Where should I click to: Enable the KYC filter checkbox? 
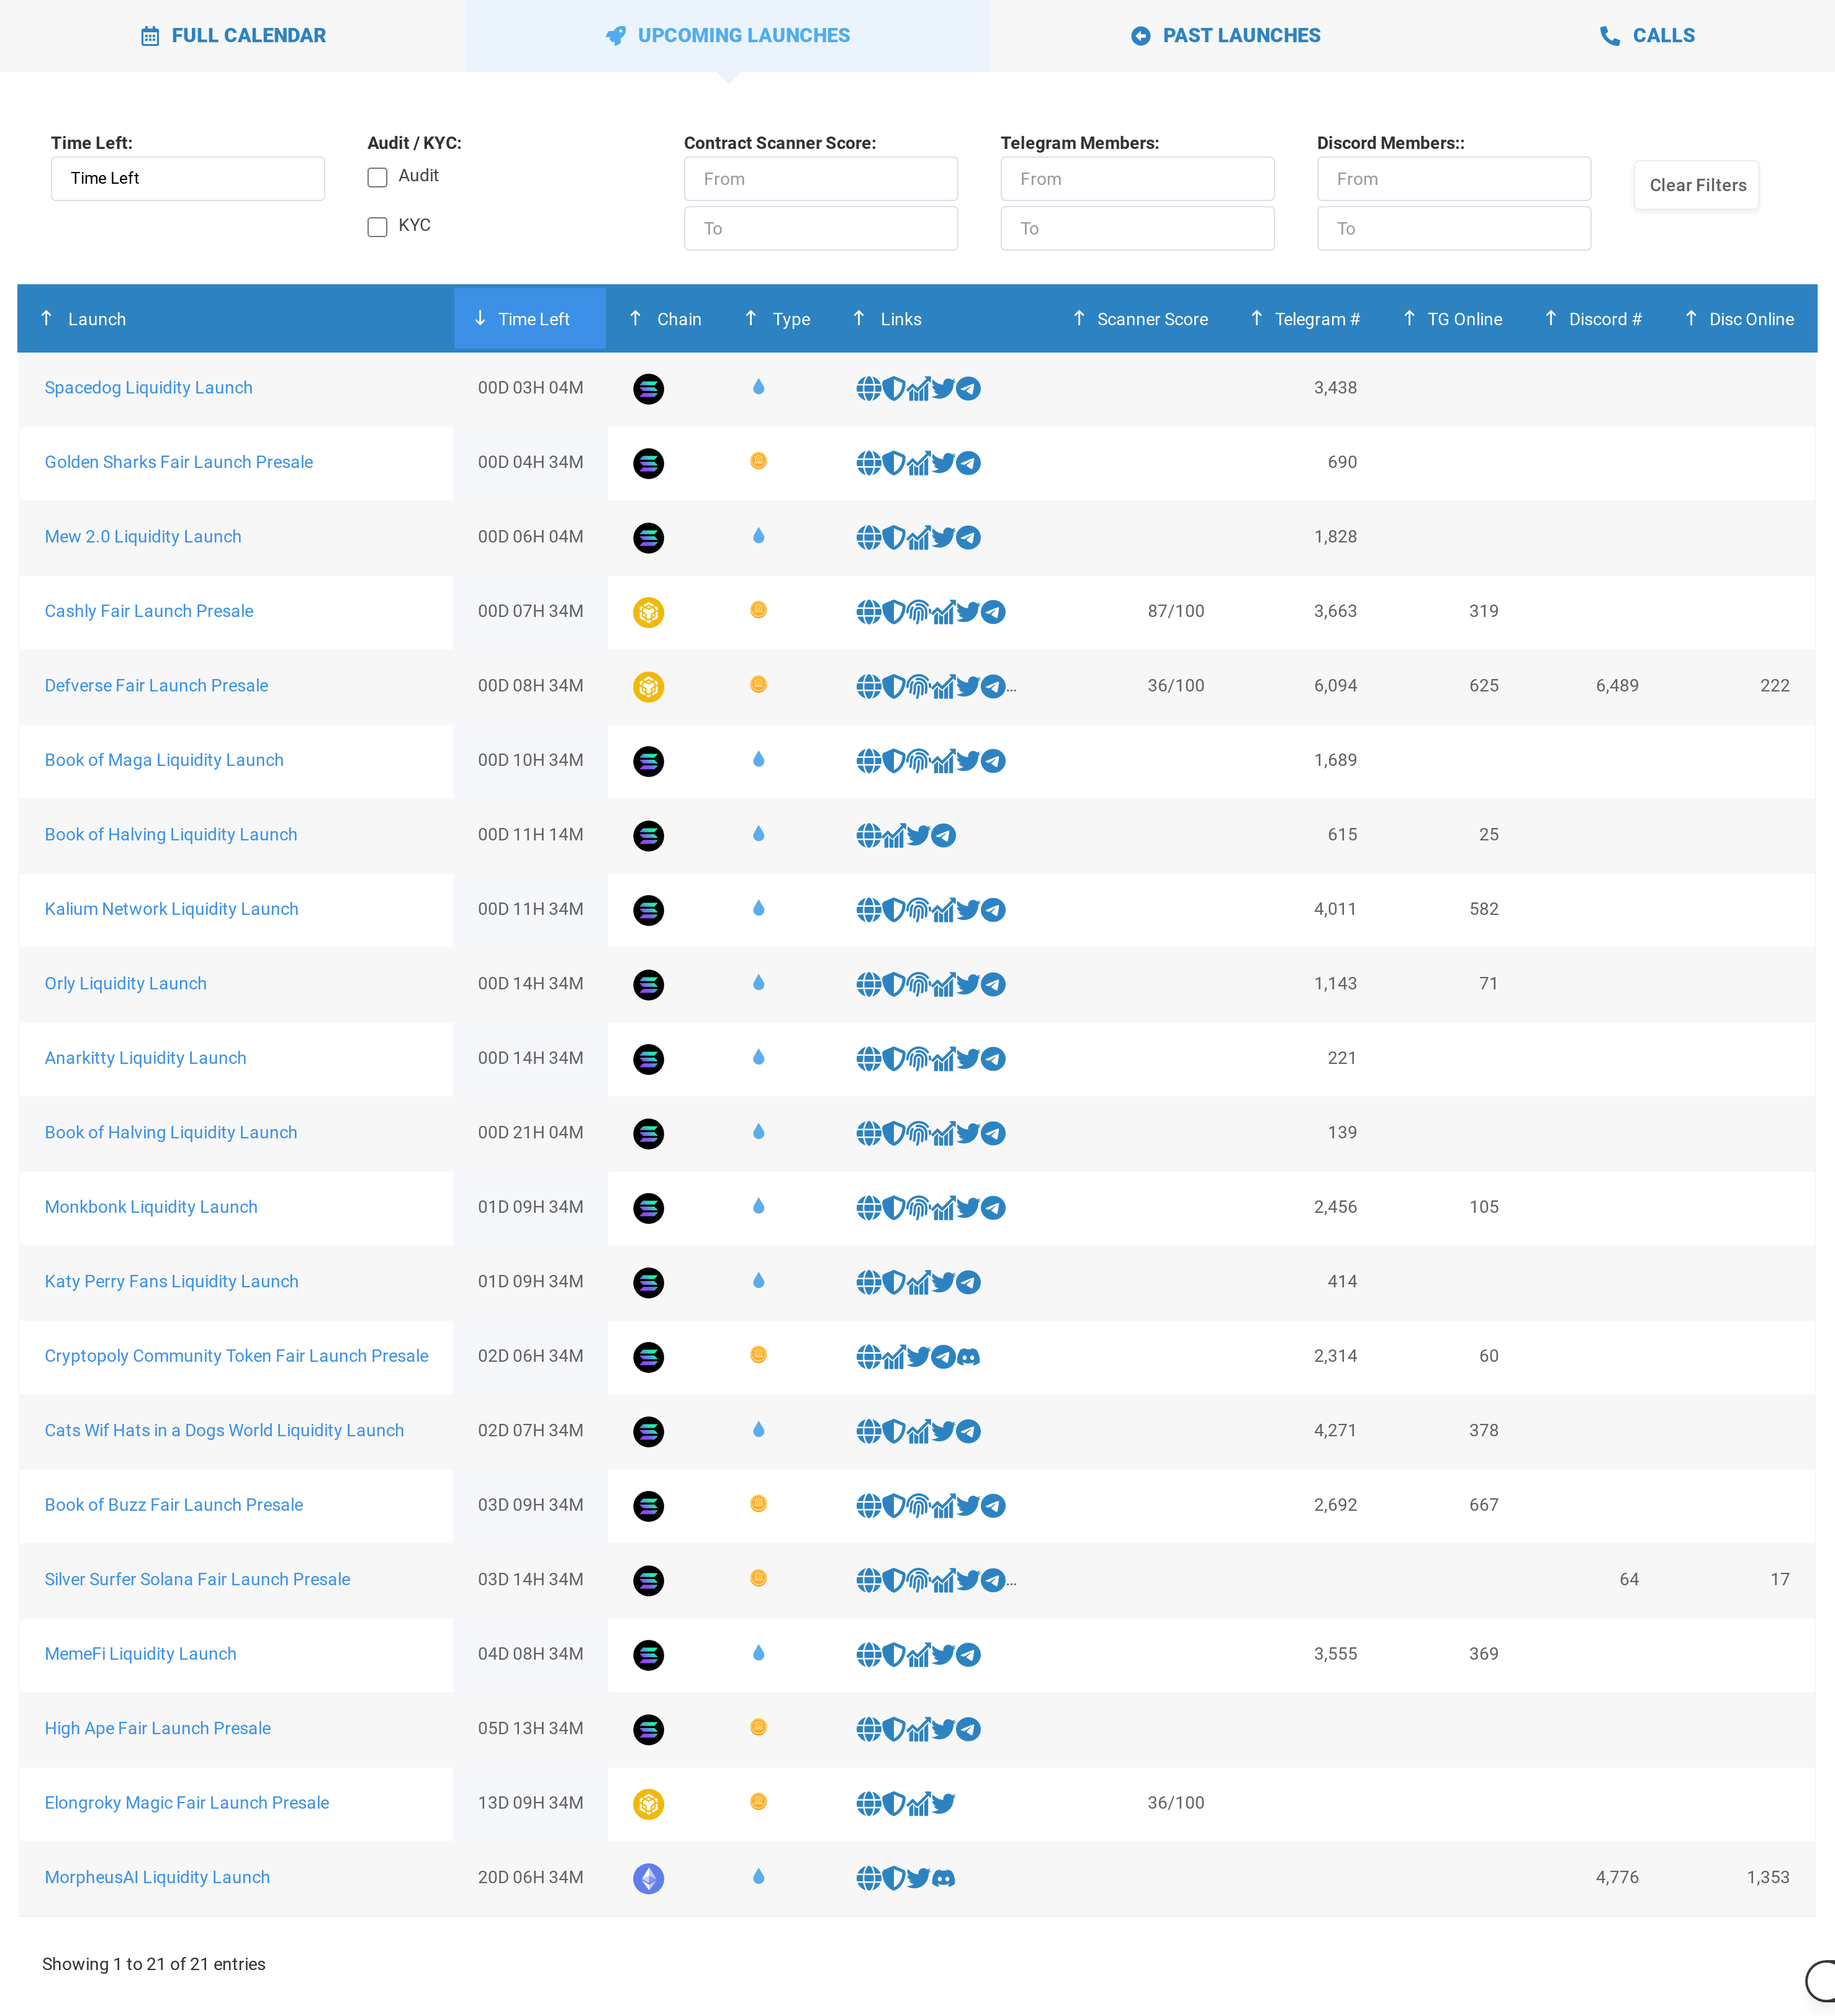point(377,227)
